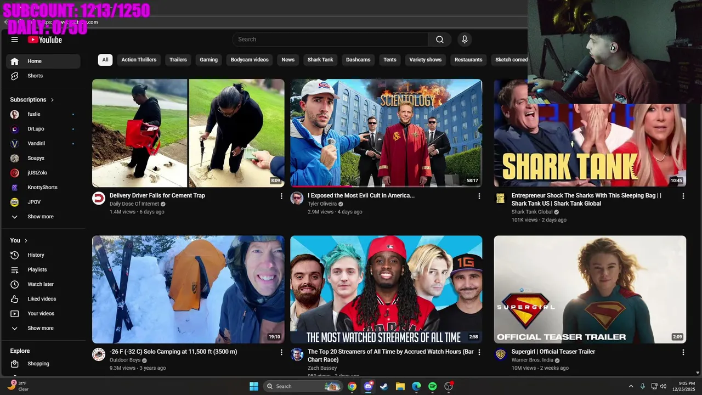This screenshot has width=702, height=395.
Task: Open Shorts from the sidebar
Action: (x=43, y=76)
